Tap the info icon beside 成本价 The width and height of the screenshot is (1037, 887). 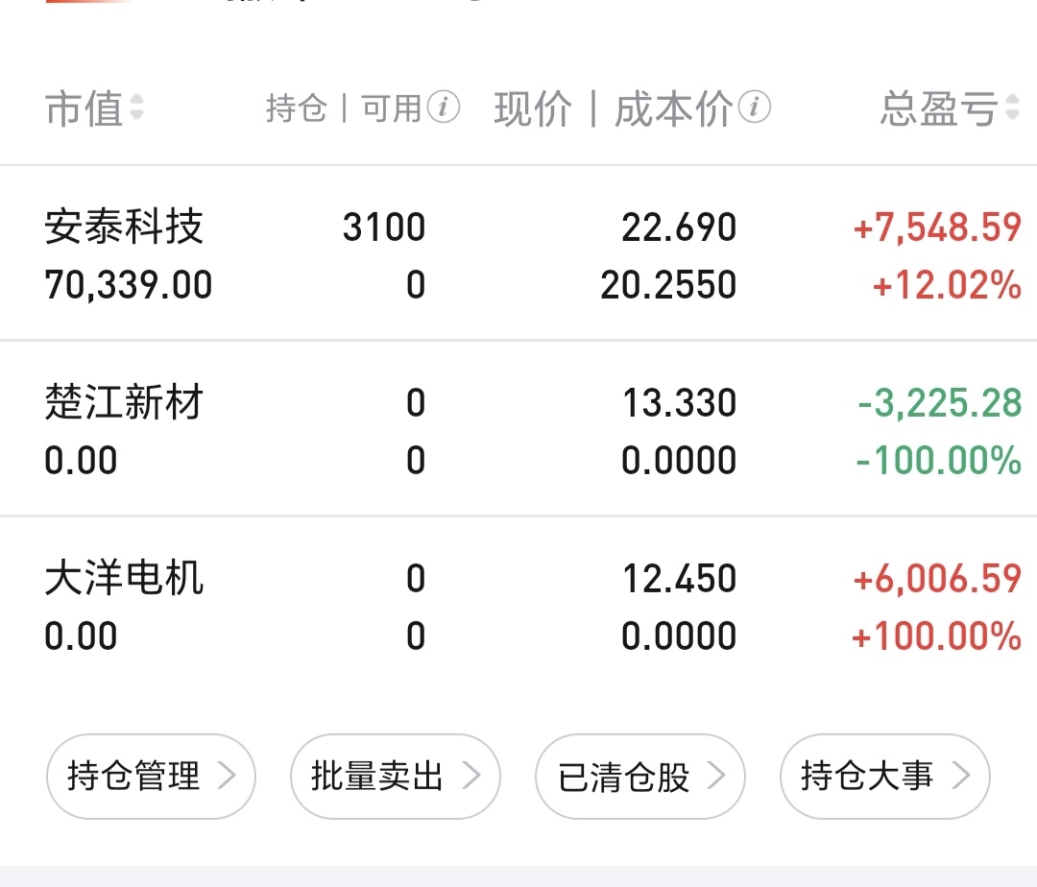coord(755,108)
